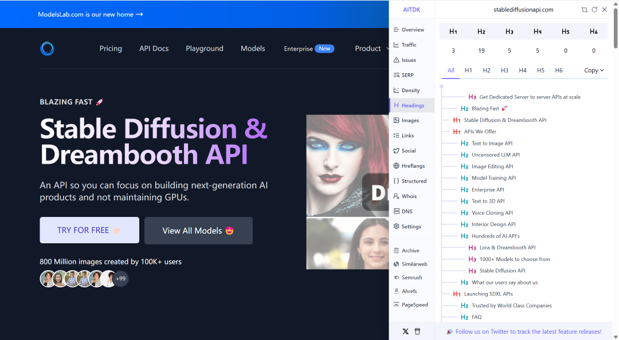Open the Copy dropdown

(x=594, y=70)
